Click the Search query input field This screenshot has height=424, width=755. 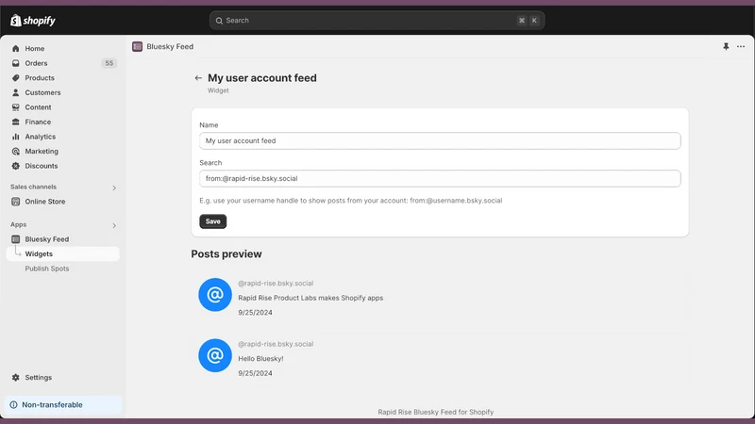(x=440, y=178)
